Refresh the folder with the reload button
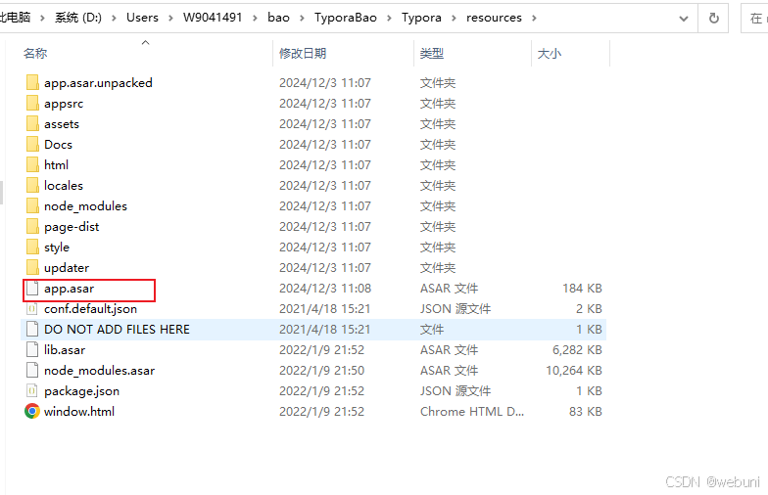Screen dimensions: 768x495 tap(713, 18)
